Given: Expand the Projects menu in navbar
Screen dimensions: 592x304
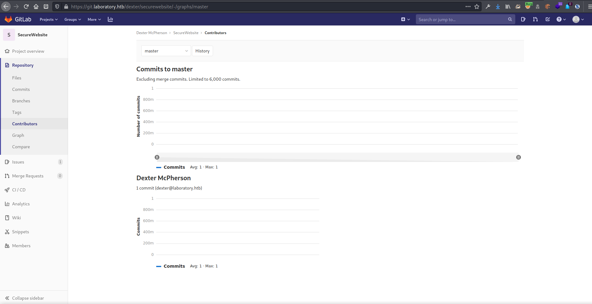Looking at the screenshot, I should coord(48,19).
